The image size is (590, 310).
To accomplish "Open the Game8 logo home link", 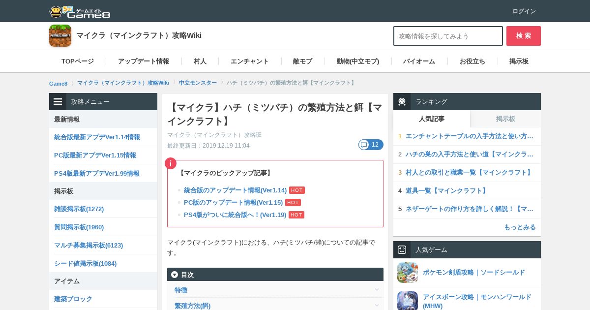I will pyautogui.click(x=80, y=11).
